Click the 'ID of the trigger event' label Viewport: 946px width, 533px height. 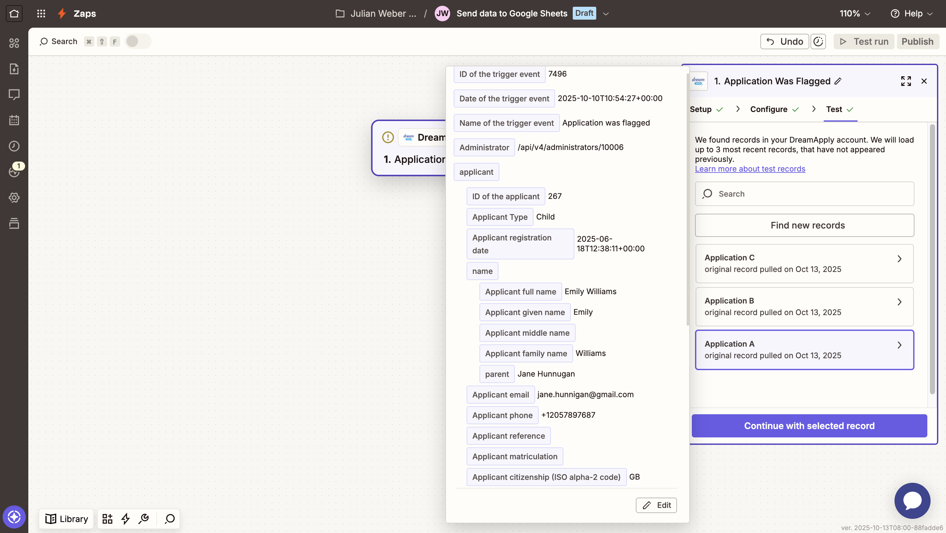pos(499,74)
